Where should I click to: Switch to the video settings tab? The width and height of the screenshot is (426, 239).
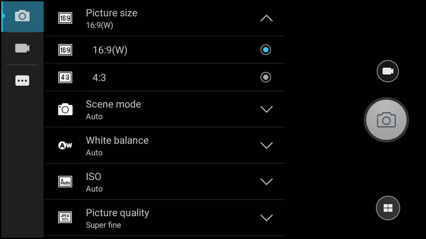22,48
